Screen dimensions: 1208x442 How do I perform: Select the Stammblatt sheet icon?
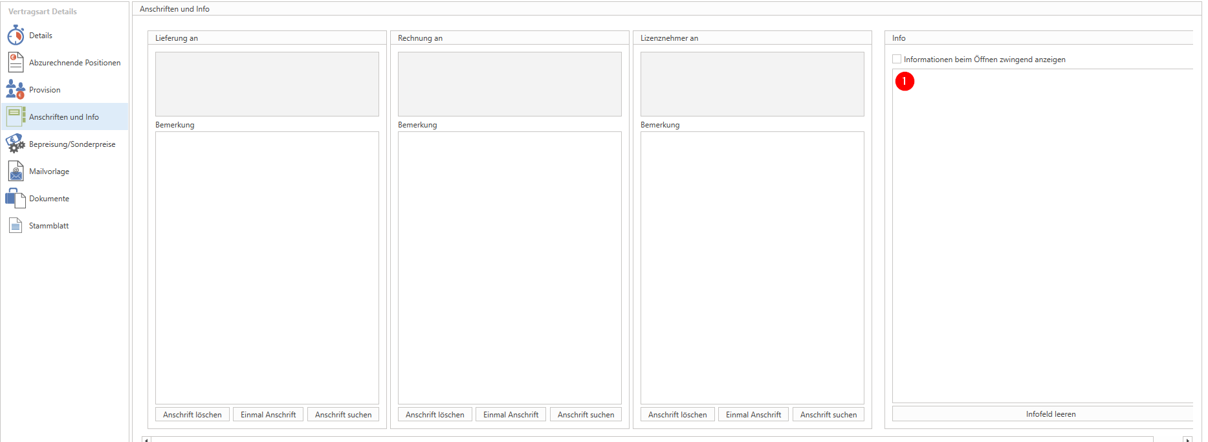point(16,226)
